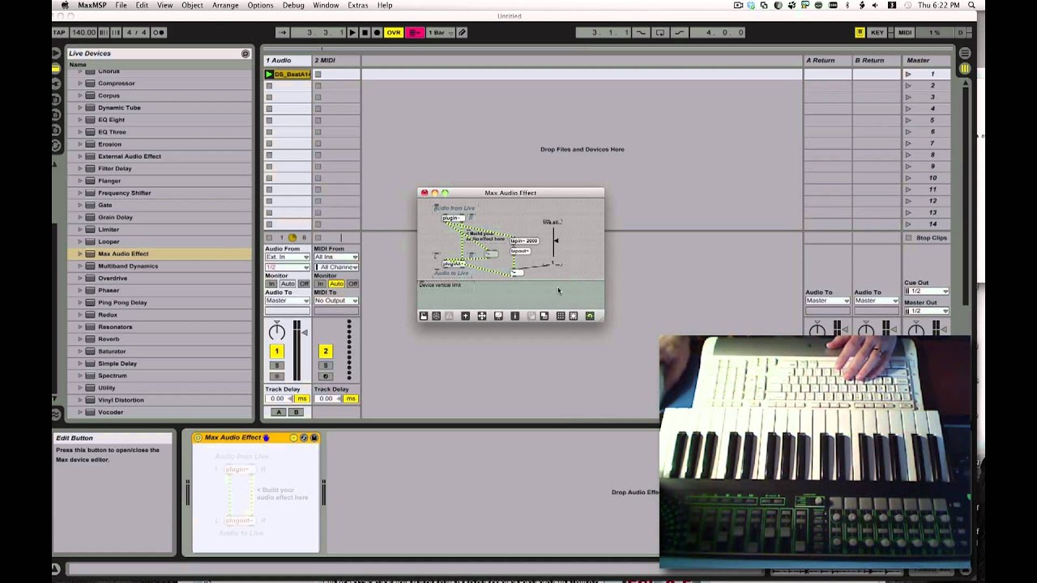Arm the MIDI track 2 record button

tap(326, 376)
